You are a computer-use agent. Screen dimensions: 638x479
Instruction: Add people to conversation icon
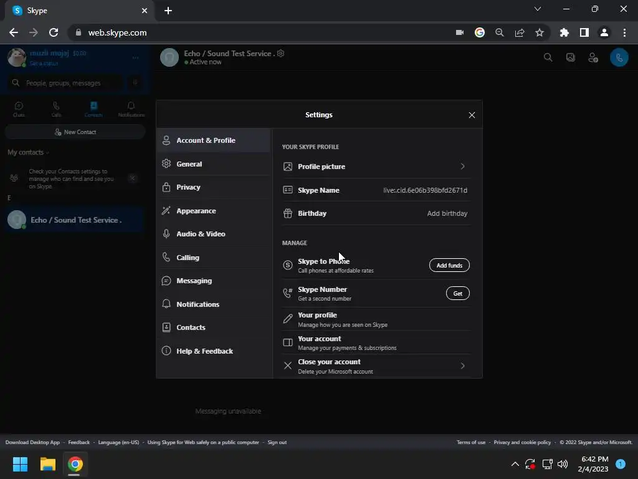pyautogui.click(x=593, y=57)
